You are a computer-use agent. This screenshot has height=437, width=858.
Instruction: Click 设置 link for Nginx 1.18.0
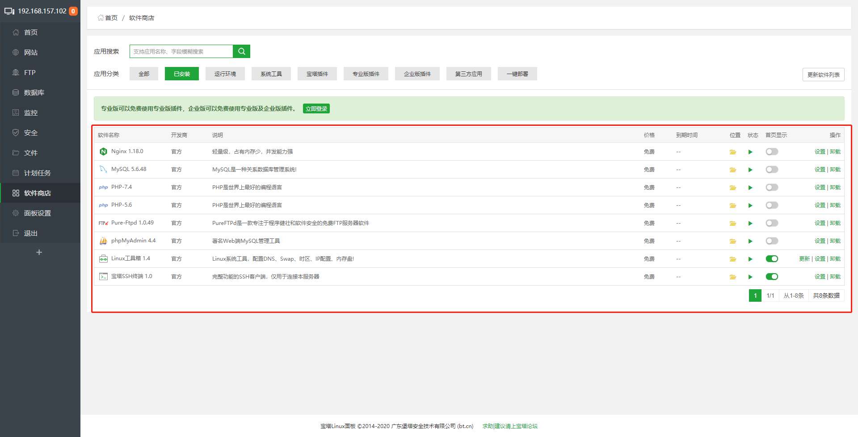[x=820, y=152]
